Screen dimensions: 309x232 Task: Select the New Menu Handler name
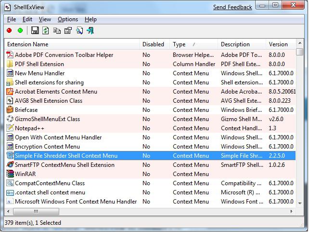40,73
